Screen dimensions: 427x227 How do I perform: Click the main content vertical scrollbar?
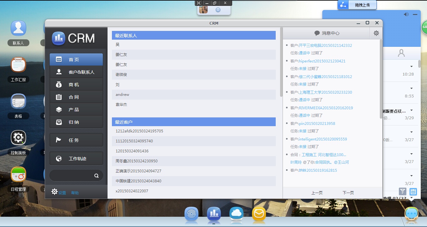click(281, 62)
